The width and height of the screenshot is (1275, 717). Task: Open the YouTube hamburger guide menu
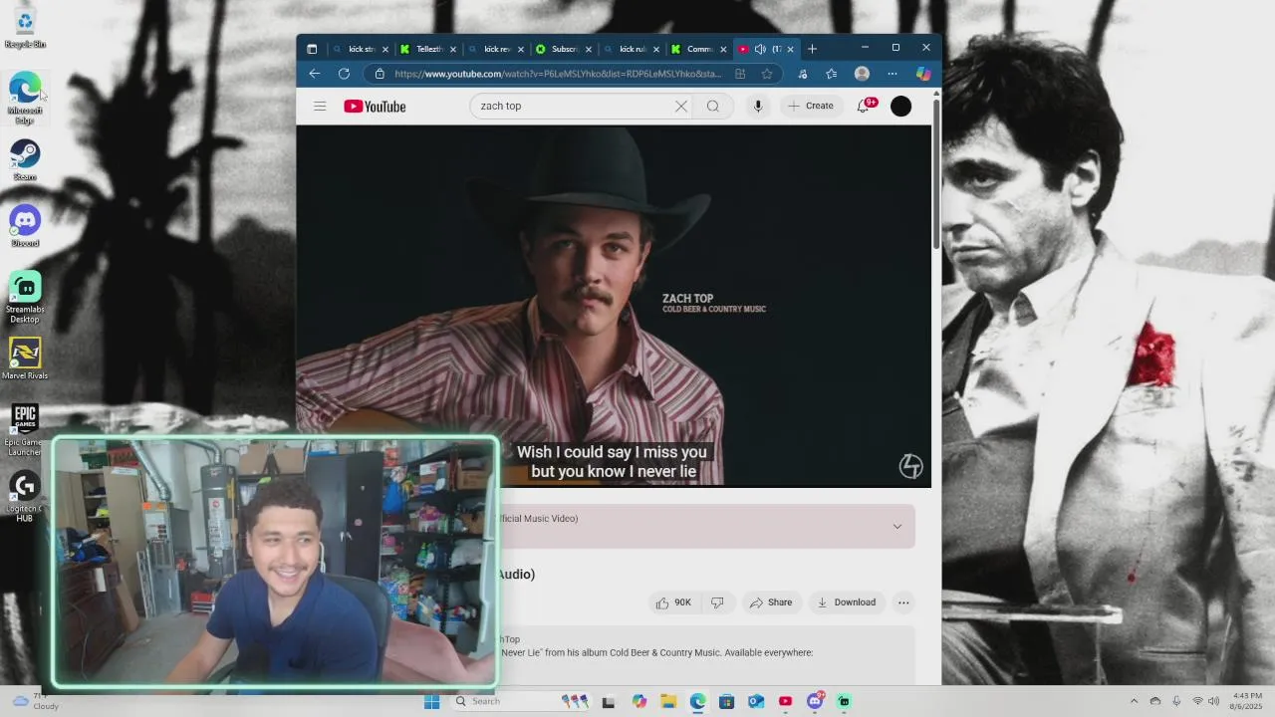(x=320, y=106)
